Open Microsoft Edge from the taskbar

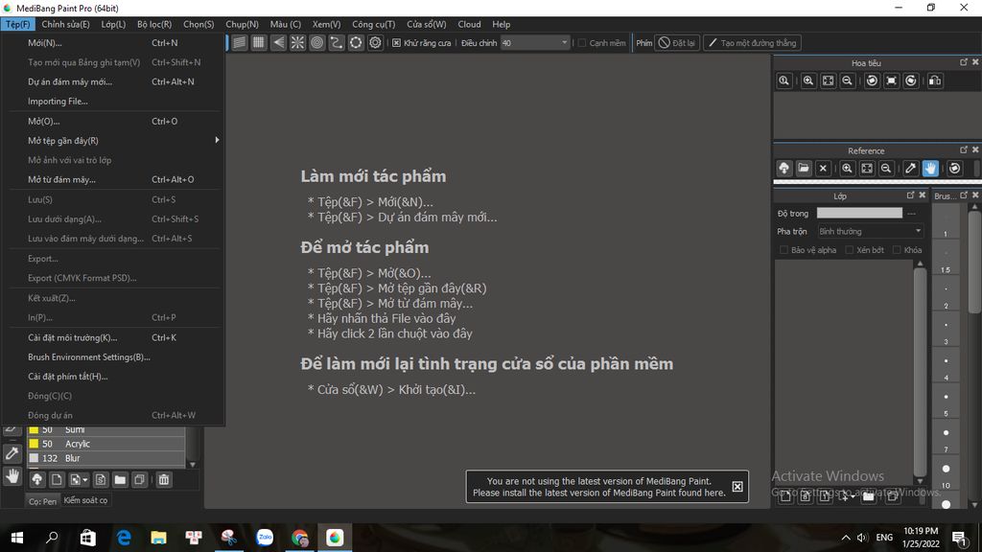coord(124,538)
